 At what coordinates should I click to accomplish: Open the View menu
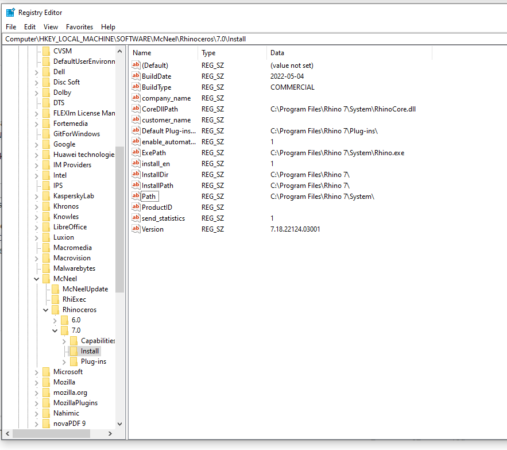(51, 26)
